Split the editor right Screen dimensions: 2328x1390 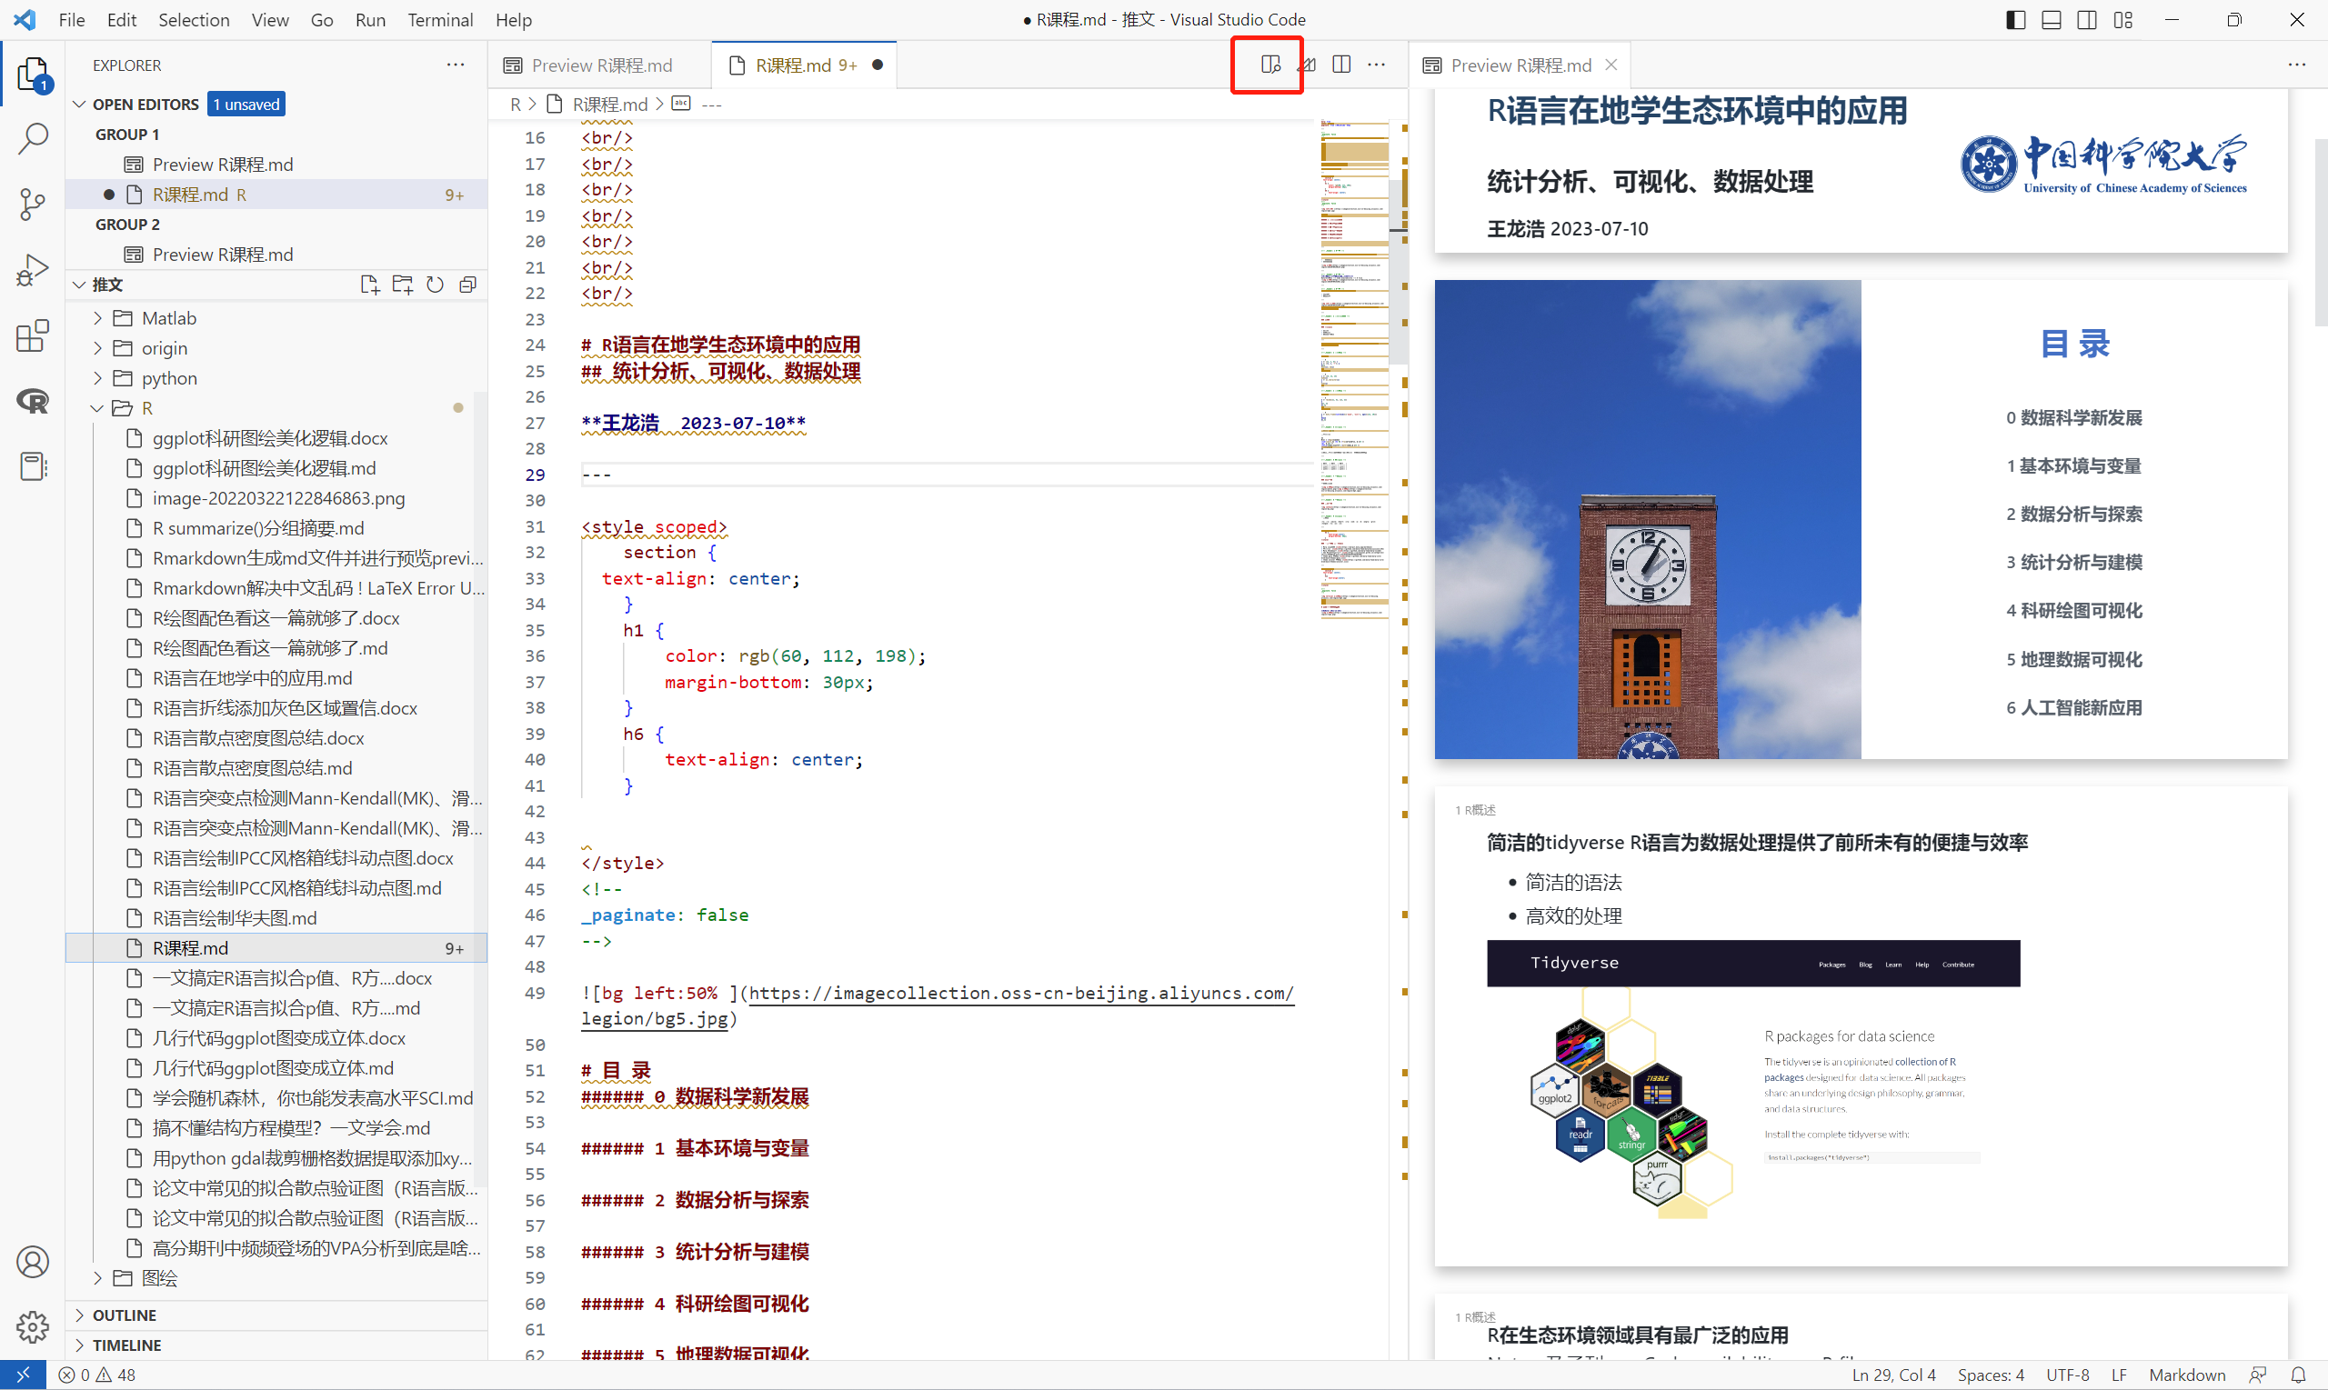click(x=1341, y=65)
